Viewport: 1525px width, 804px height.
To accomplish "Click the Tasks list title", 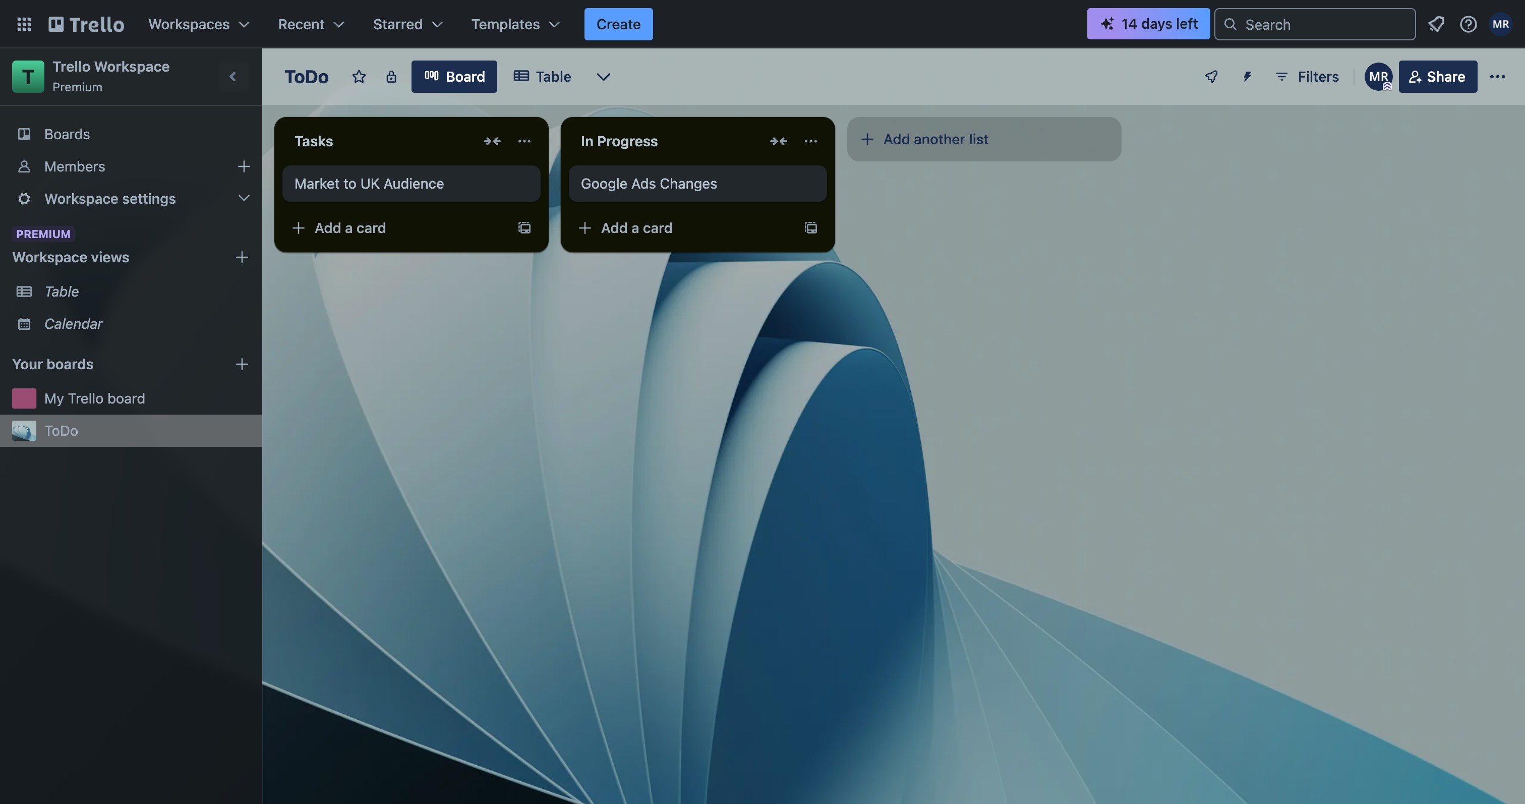I will point(314,141).
